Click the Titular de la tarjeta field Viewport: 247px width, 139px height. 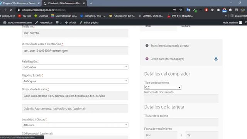tap(181, 122)
